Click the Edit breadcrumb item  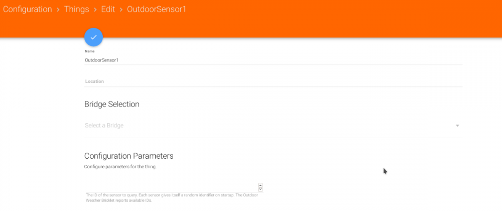pos(108,10)
